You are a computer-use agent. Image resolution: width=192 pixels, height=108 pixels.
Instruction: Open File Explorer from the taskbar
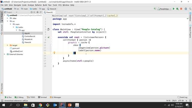pyautogui.click(x=25, y=105)
